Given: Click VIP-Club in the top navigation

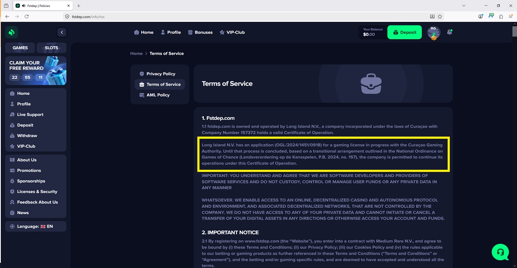Looking at the screenshot, I should (232, 32).
